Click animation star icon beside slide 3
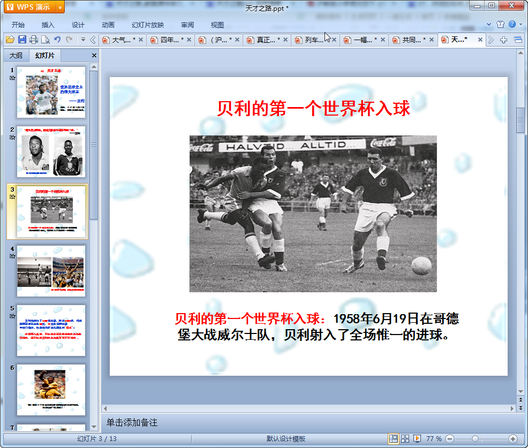This screenshot has width=528, height=448. click(x=12, y=197)
